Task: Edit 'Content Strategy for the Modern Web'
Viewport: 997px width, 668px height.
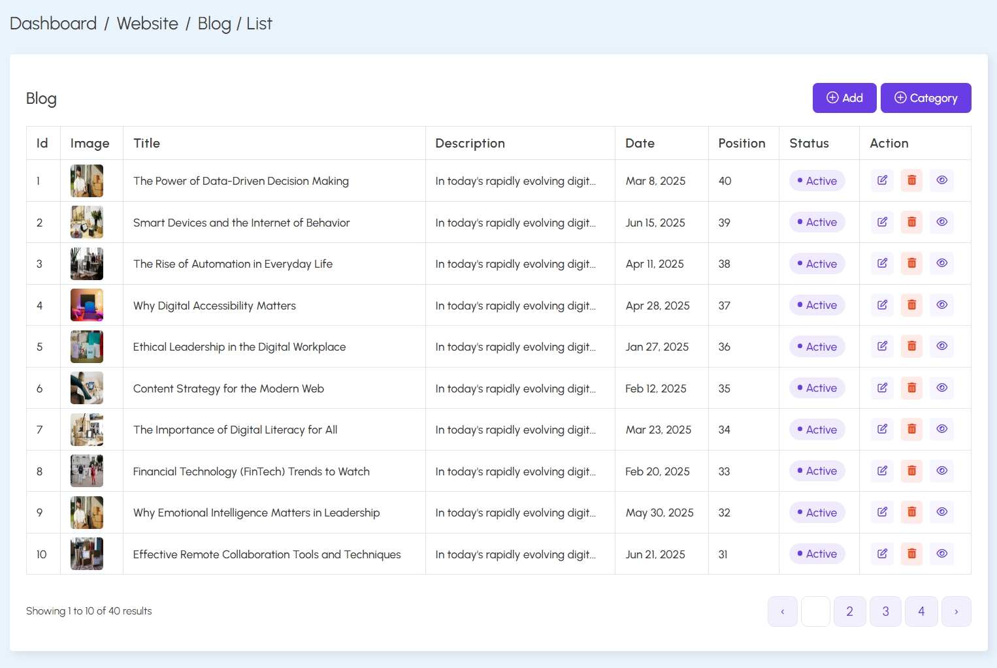Action: click(882, 388)
